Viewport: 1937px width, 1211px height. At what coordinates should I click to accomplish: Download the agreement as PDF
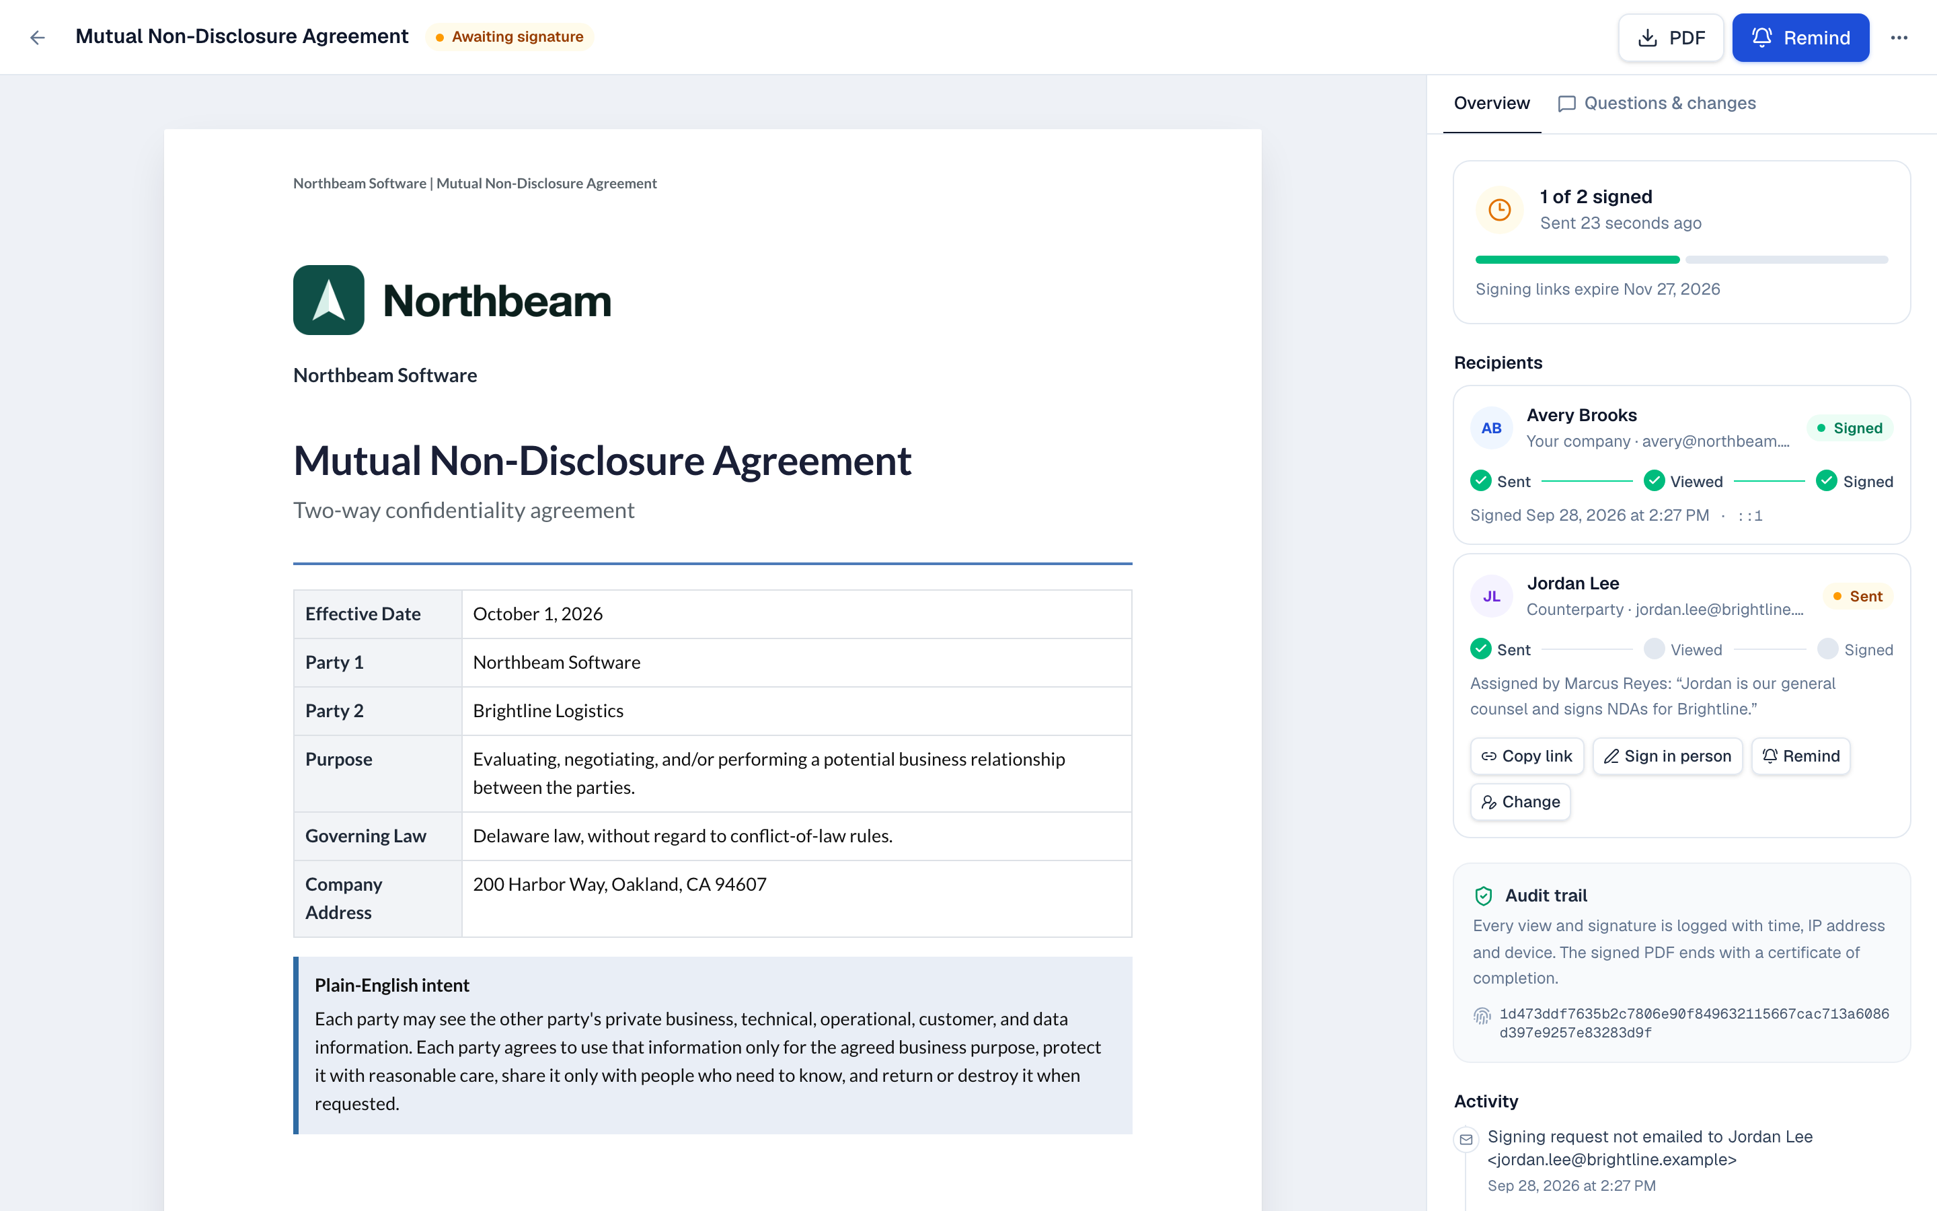[1671, 38]
